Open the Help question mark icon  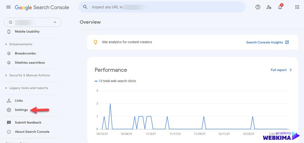(x=258, y=7)
